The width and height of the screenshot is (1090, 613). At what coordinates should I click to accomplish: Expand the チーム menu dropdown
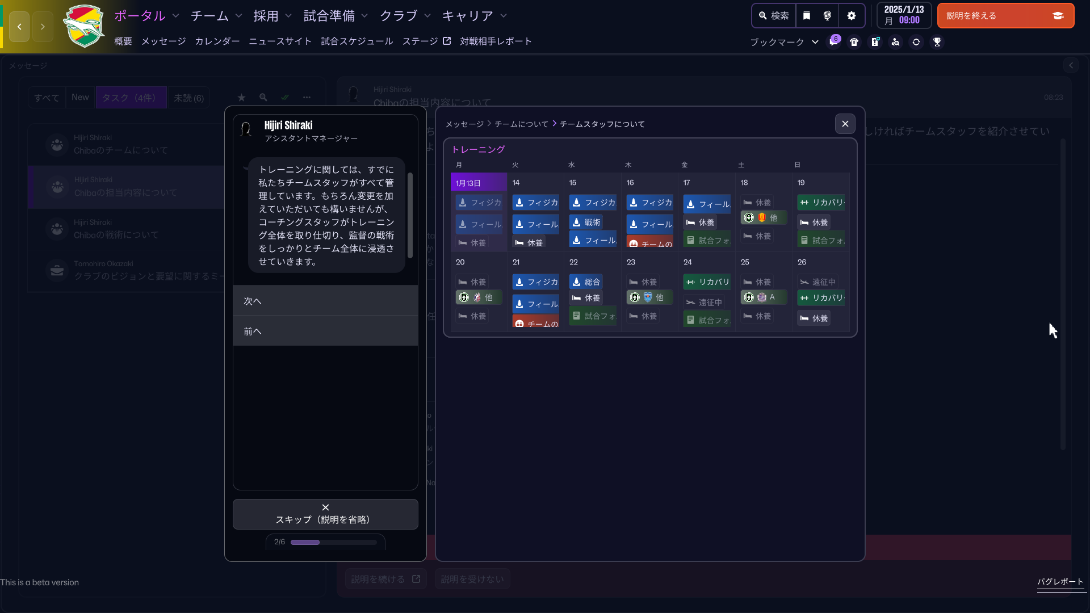point(238,16)
